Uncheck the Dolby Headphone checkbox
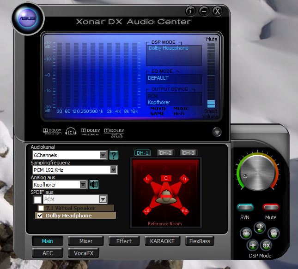This screenshot has height=269, width=298. pos(40,216)
